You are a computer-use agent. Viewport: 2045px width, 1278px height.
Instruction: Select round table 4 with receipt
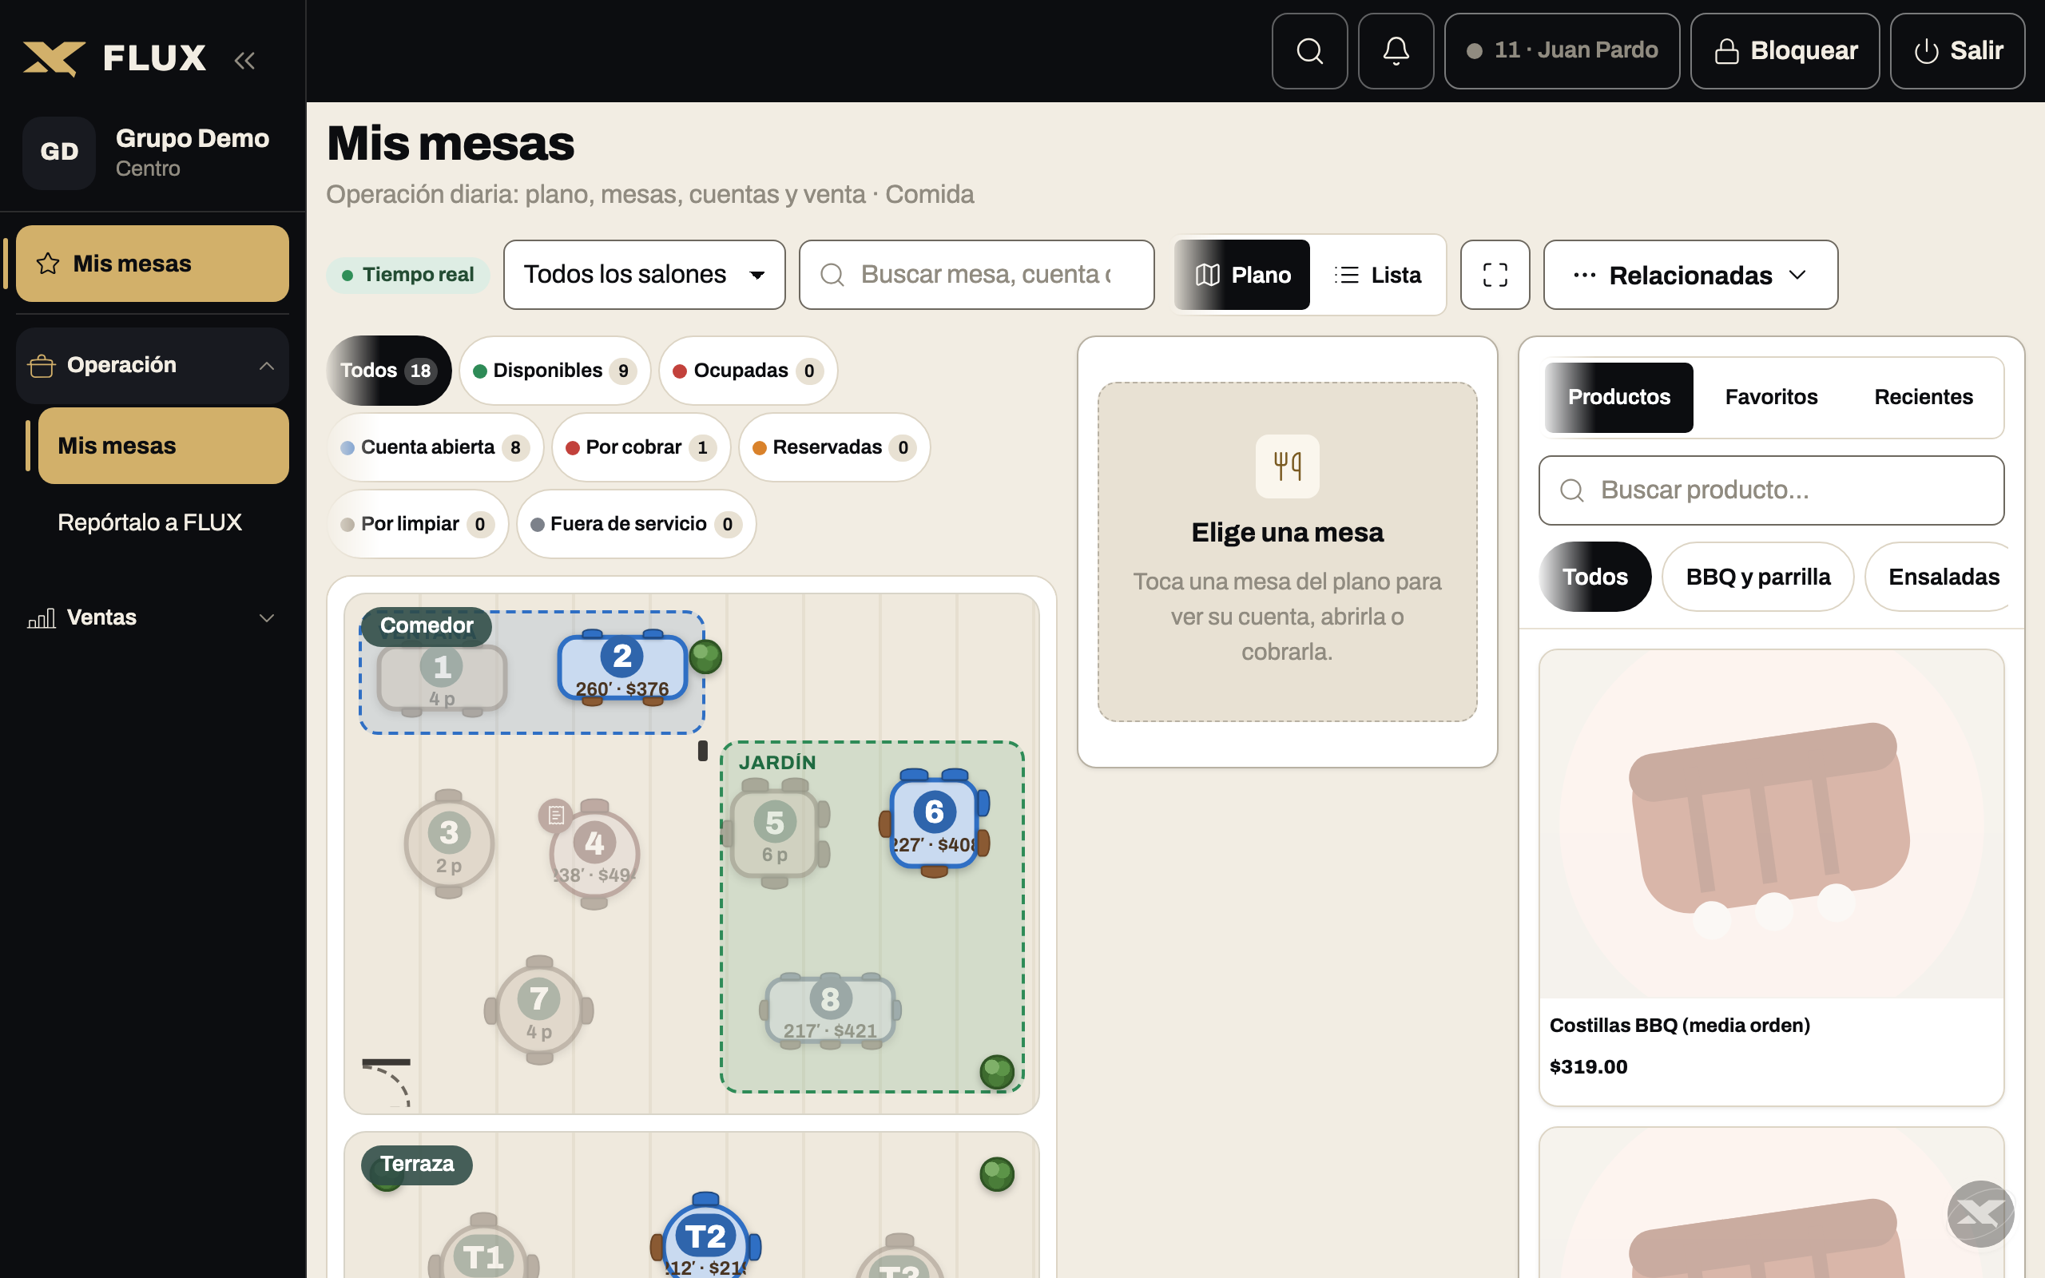click(594, 854)
